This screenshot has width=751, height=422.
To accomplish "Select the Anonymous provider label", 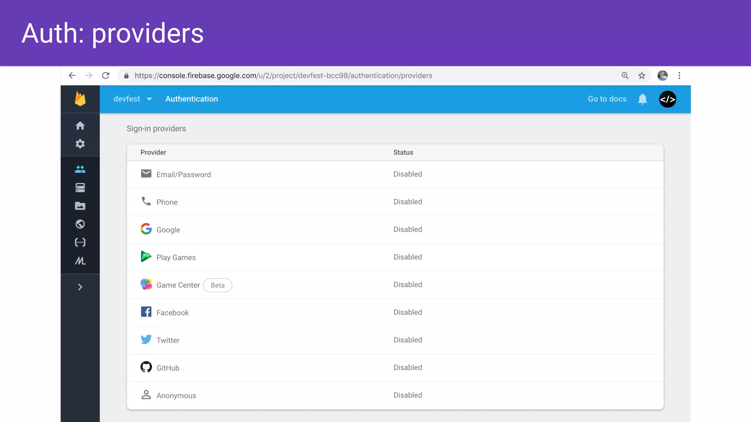I will click(176, 396).
